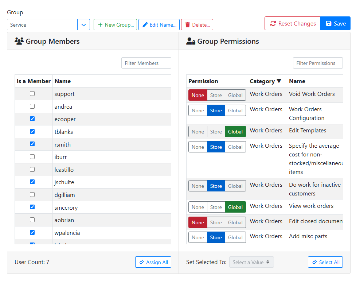The height and width of the screenshot is (287, 352).
Task: Click the trash icon on Delete button
Action: (x=187, y=25)
